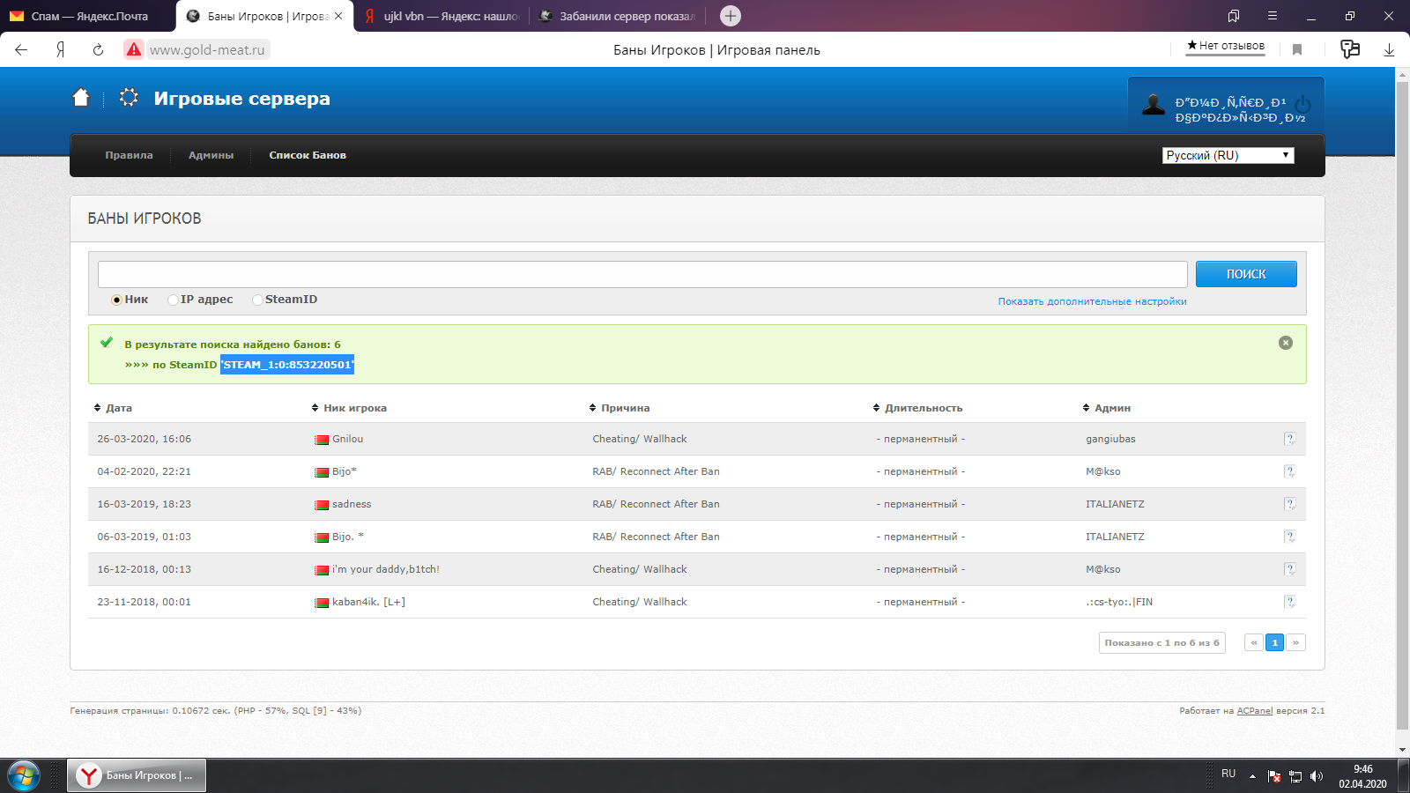The height and width of the screenshot is (793, 1410).
Task: Open browser downloads arrow icon
Action: coord(1389,50)
